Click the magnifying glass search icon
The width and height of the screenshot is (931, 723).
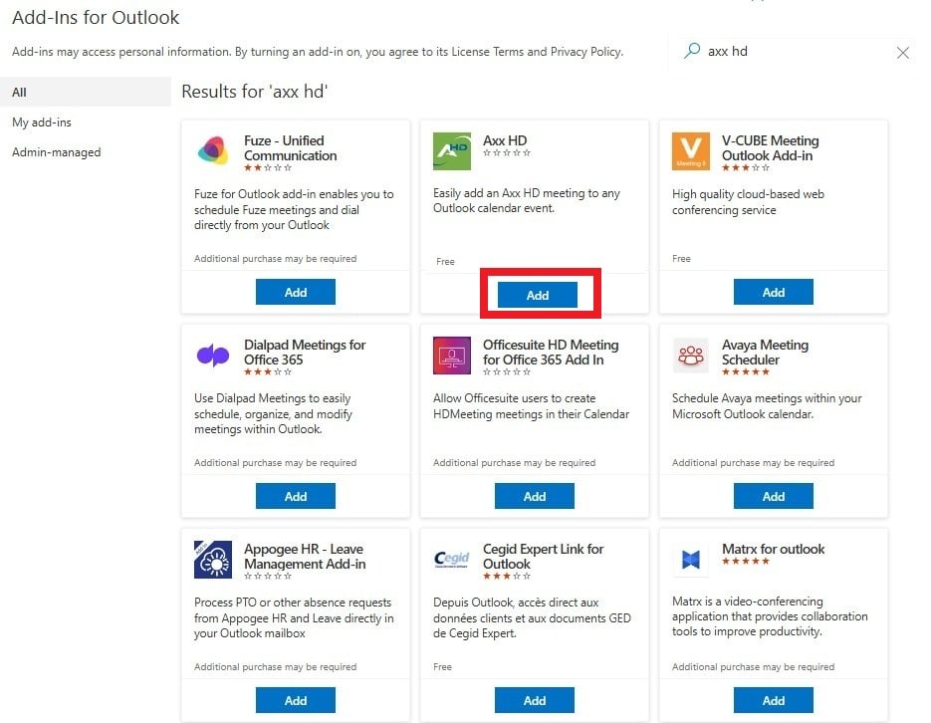pyautogui.click(x=691, y=51)
